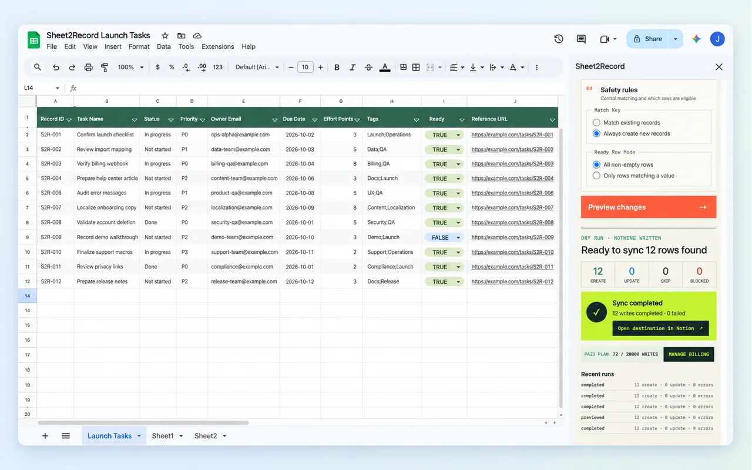Click the move to folder icon

[x=181, y=35]
